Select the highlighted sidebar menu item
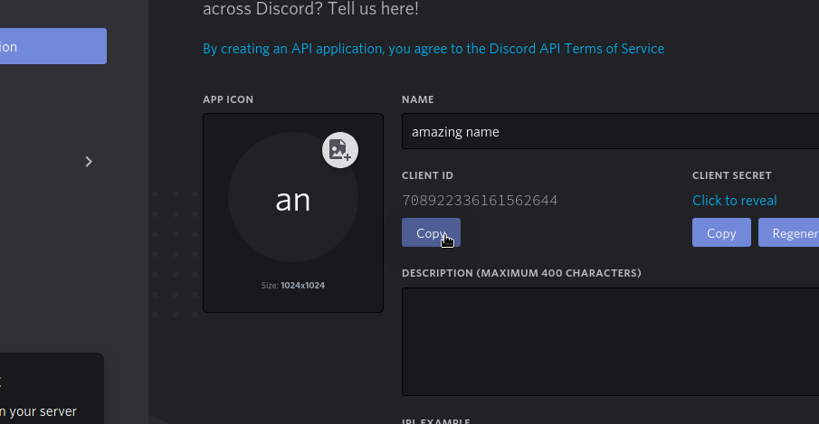Viewport: 819px width, 424px height. point(53,46)
